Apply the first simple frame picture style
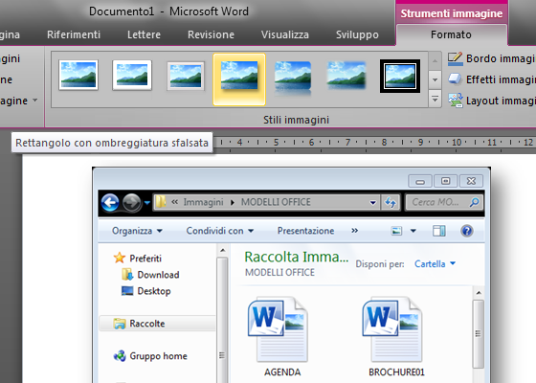 tap(78, 76)
